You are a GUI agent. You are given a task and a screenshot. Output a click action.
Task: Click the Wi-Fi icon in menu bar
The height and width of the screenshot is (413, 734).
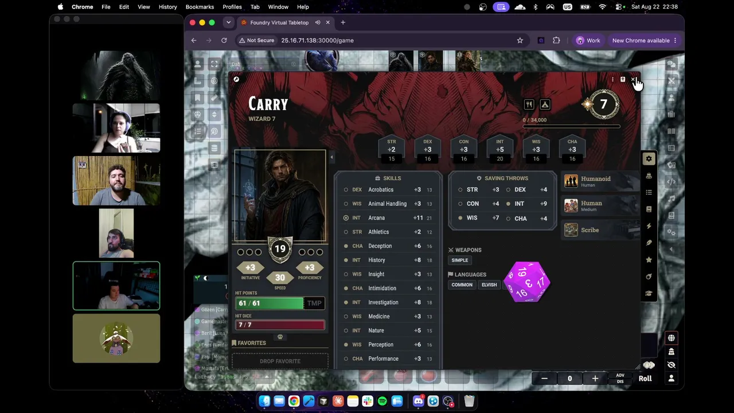pos(602,7)
